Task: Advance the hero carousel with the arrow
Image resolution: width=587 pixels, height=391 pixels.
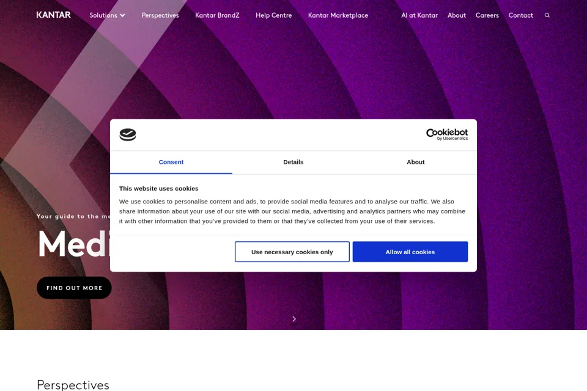Action: coord(294,319)
